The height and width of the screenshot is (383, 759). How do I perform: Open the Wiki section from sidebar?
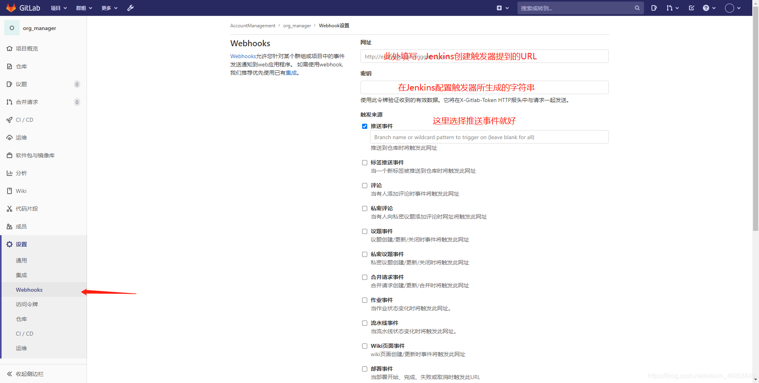(x=22, y=191)
